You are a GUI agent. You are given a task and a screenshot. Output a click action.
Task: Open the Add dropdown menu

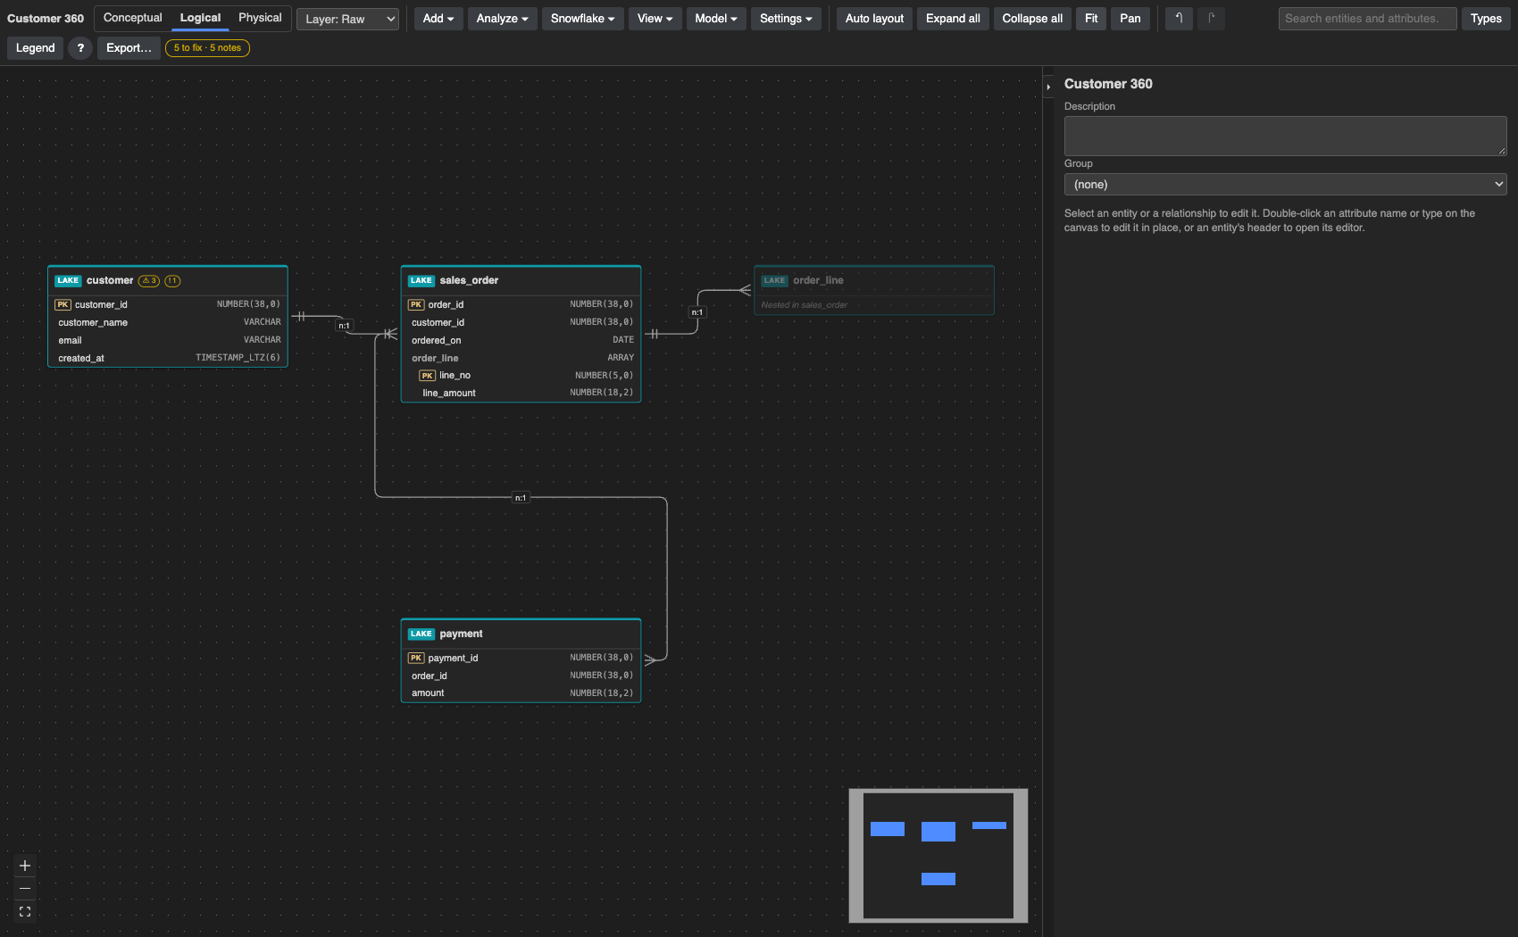pos(438,18)
